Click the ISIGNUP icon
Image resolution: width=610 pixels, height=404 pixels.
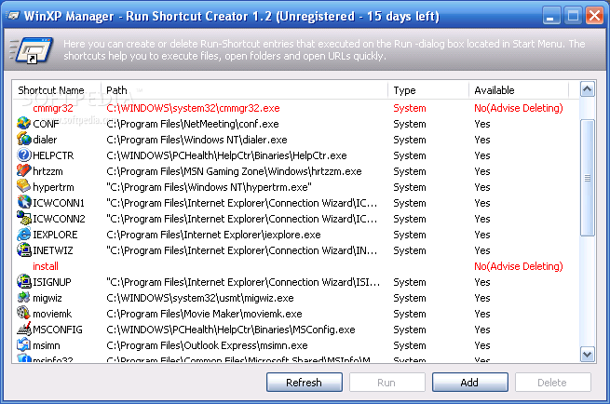[x=23, y=281]
